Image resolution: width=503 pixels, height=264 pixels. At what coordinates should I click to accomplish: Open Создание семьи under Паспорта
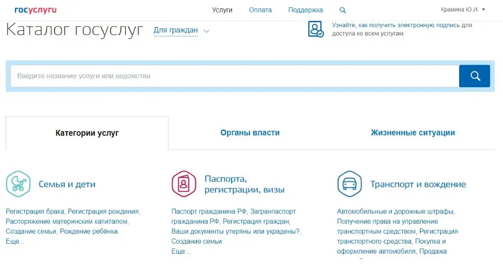(x=196, y=241)
